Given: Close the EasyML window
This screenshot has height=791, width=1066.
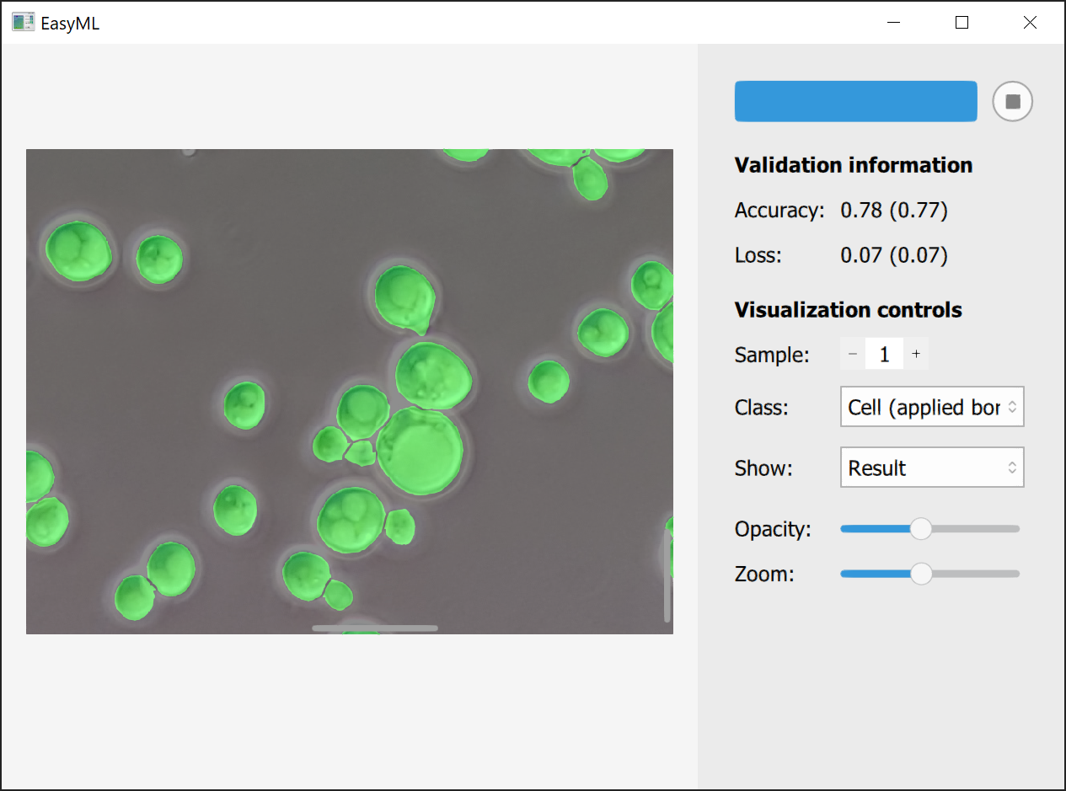Looking at the screenshot, I should coord(1029,23).
